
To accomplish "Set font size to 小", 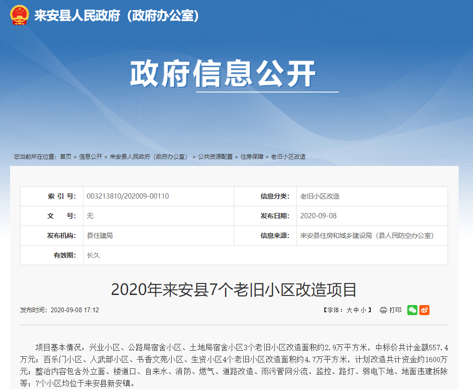I will pos(363,310).
